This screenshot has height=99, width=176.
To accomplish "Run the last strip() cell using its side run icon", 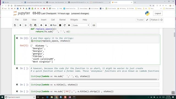I will point(17,91).
